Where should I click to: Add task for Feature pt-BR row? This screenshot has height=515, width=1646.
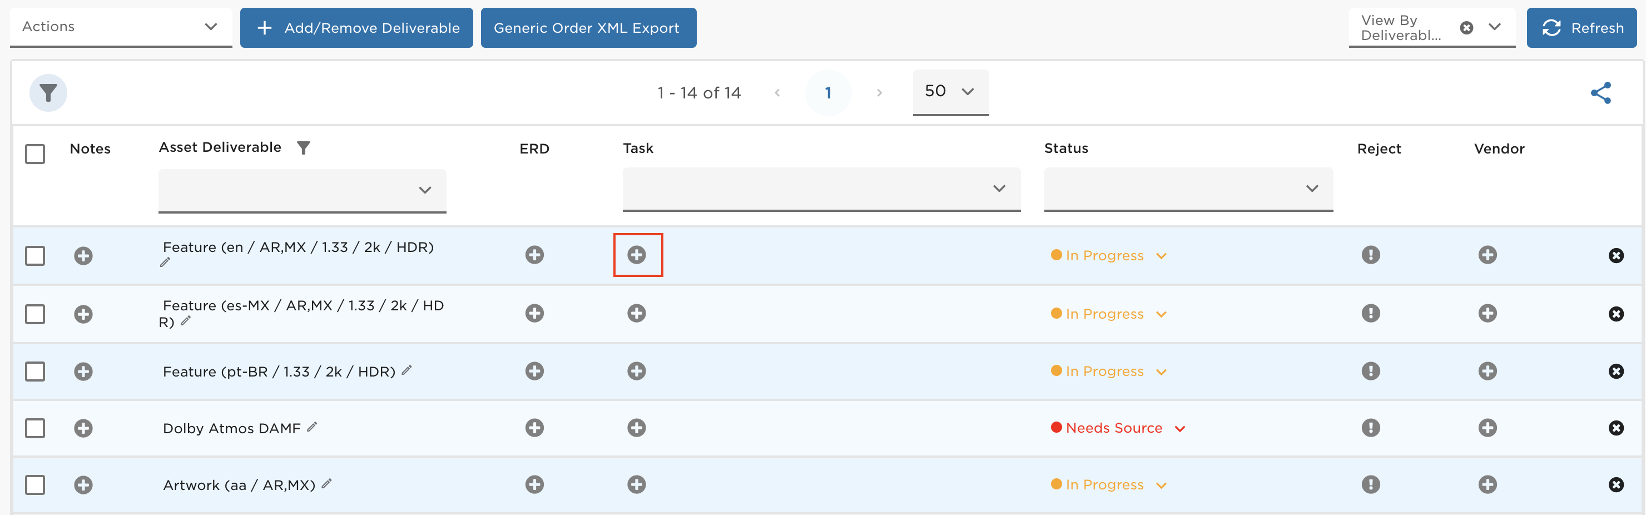point(636,372)
